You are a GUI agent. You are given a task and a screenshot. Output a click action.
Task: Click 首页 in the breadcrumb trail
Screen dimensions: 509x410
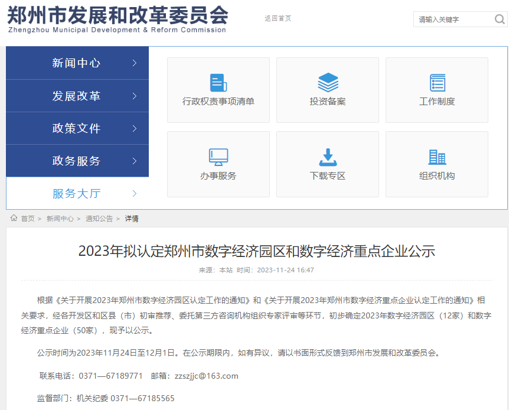[x=26, y=217]
